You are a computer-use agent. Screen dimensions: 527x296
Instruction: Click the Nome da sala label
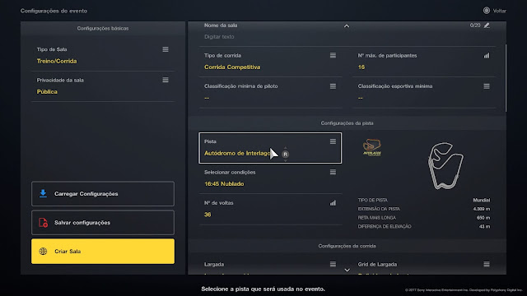tap(221, 25)
